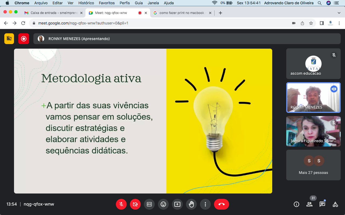345x215 pixels.
Task: Click the Metodologia ativa presentation slide
Action: (x=143, y=121)
